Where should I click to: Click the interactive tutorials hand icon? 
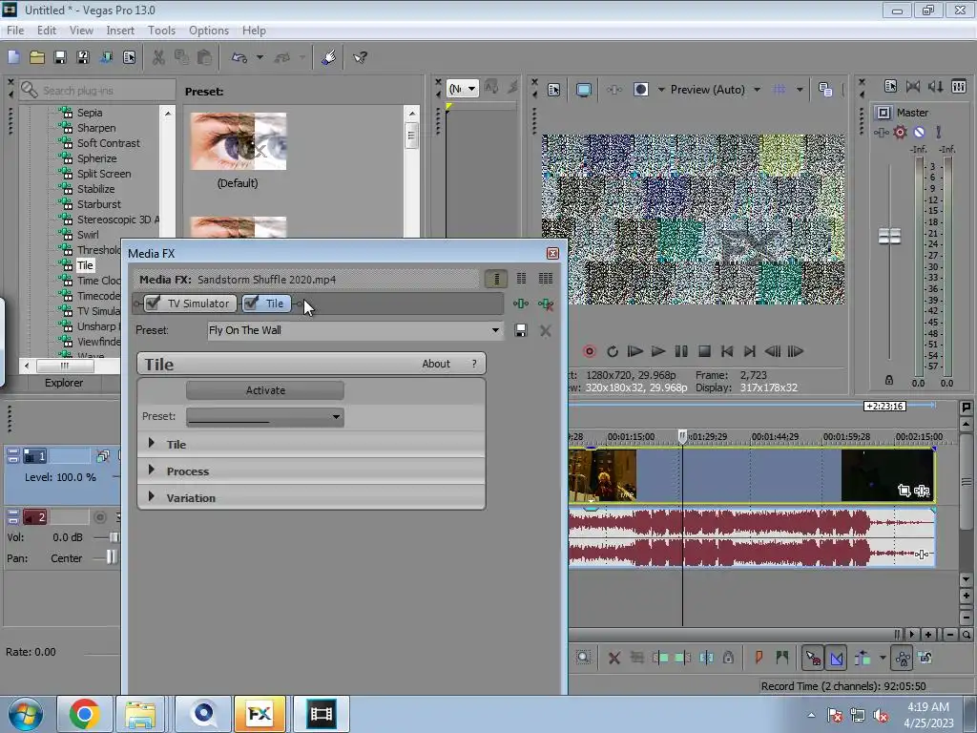pyautogui.click(x=329, y=57)
